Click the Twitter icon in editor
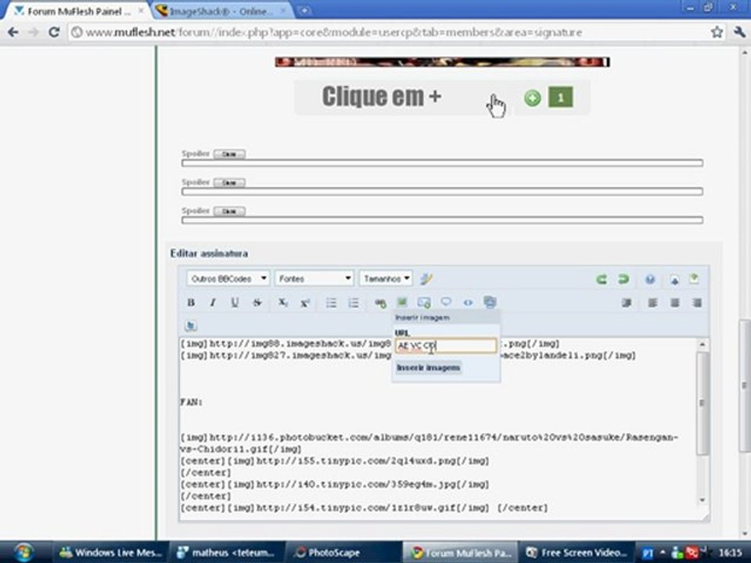The height and width of the screenshot is (563, 751). (x=191, y=326)
